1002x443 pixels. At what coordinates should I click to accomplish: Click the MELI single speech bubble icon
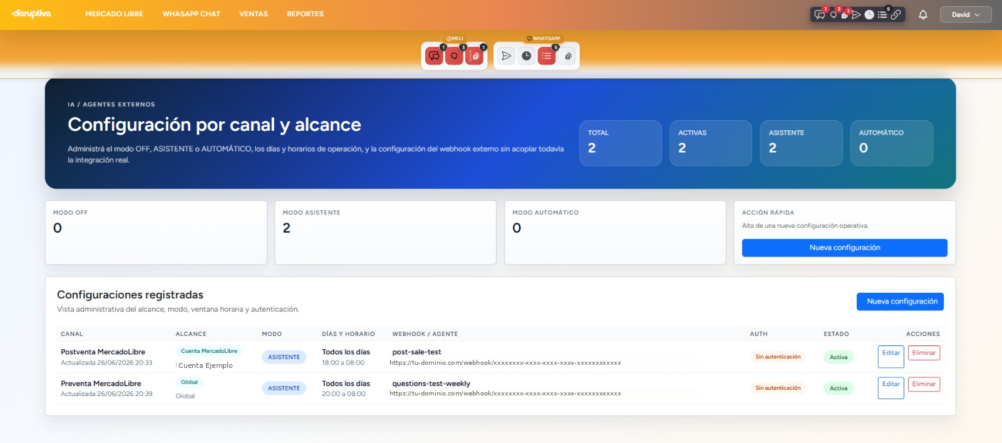pos(454,56)
